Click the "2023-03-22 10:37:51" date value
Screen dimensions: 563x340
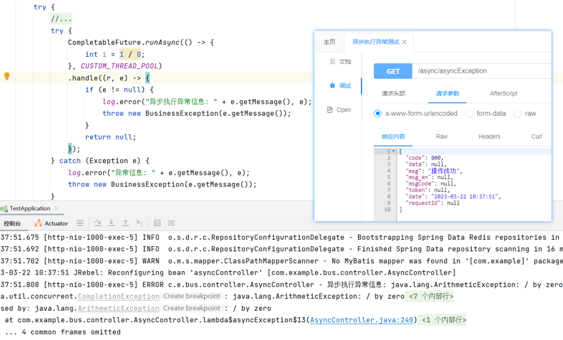click(464, 197)
